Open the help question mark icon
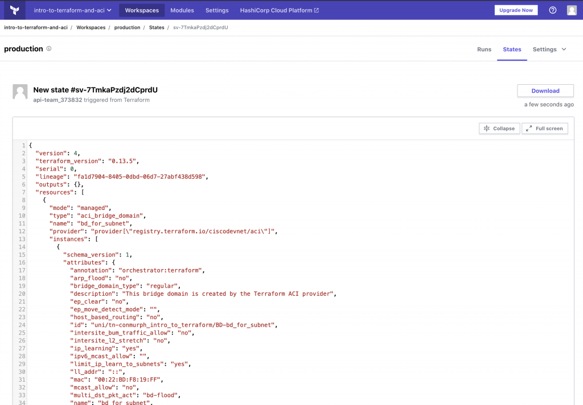 tap(551, 10)
